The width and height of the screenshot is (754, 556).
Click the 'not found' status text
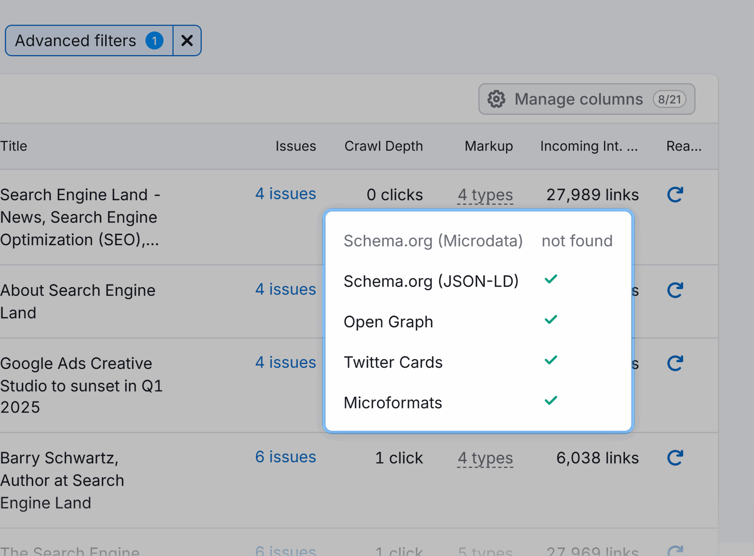[x=577, y=241]
